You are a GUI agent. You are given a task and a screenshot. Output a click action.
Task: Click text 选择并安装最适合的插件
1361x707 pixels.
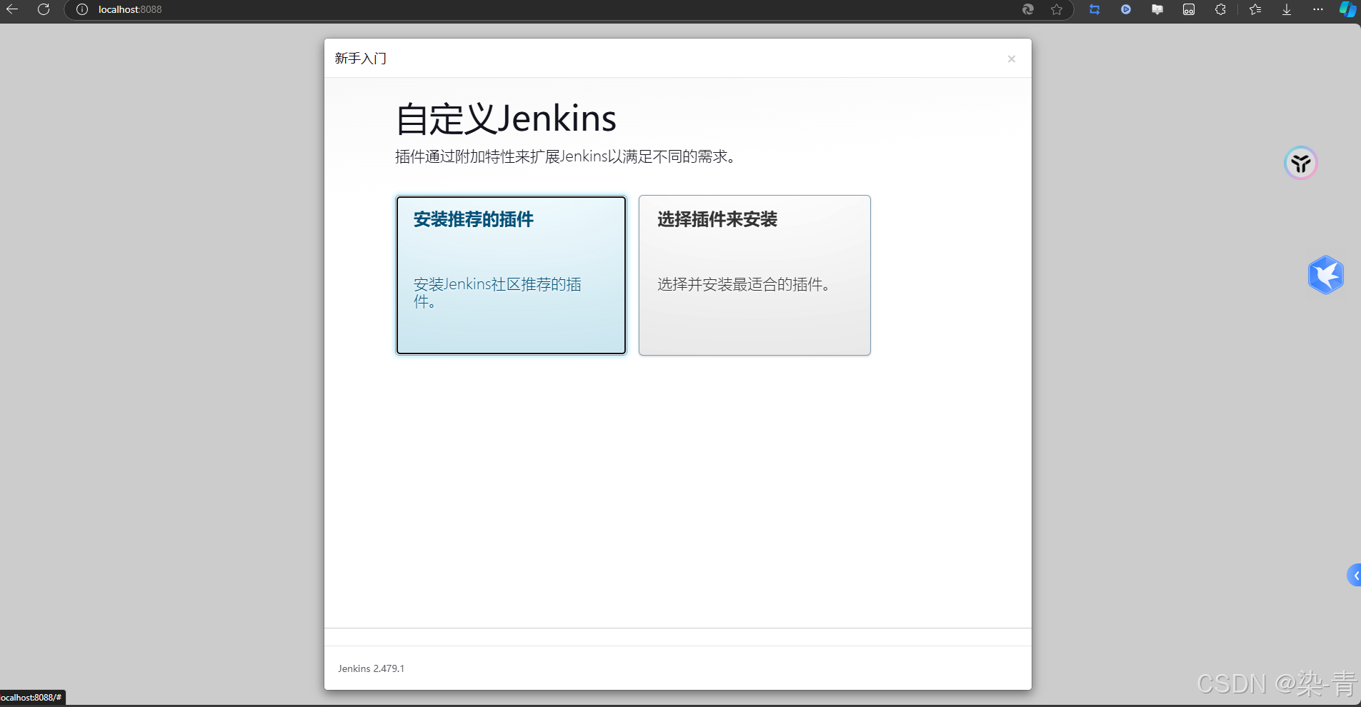pos(743,284)
